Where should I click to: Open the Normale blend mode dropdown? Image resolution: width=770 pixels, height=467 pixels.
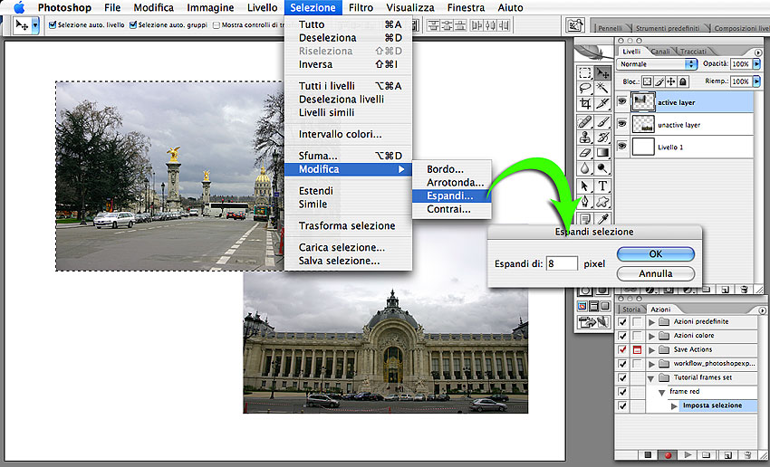click(x=657, y=63)
